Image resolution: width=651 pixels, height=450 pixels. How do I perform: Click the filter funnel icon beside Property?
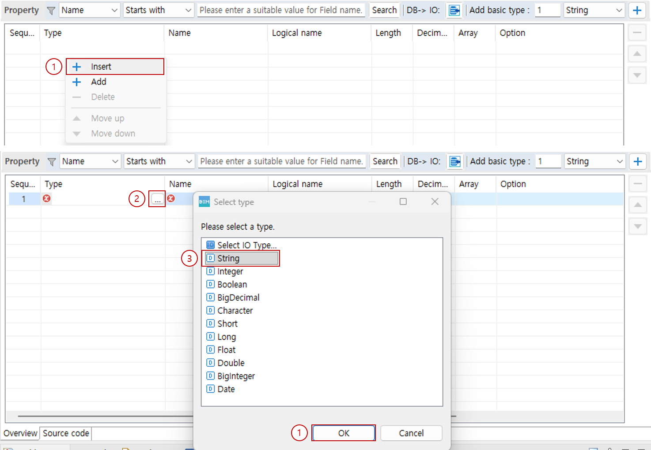coord(51,10)
